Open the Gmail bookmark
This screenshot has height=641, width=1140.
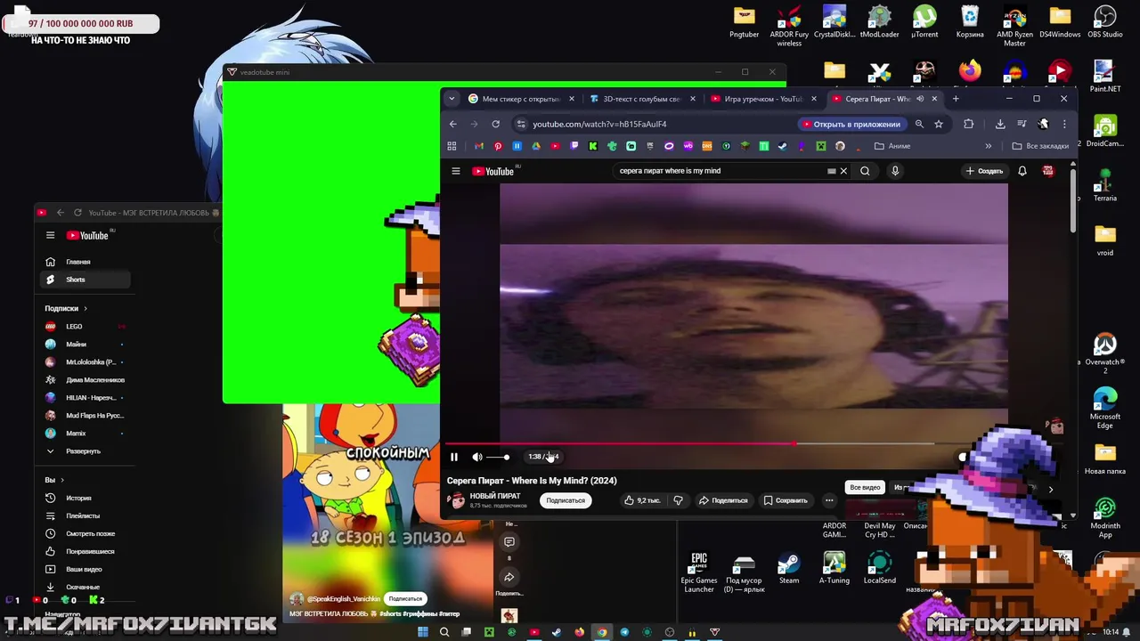tap(479, 146)
